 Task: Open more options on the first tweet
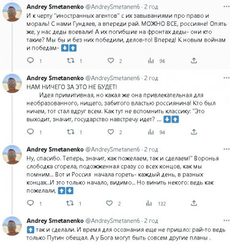(226, 7)
